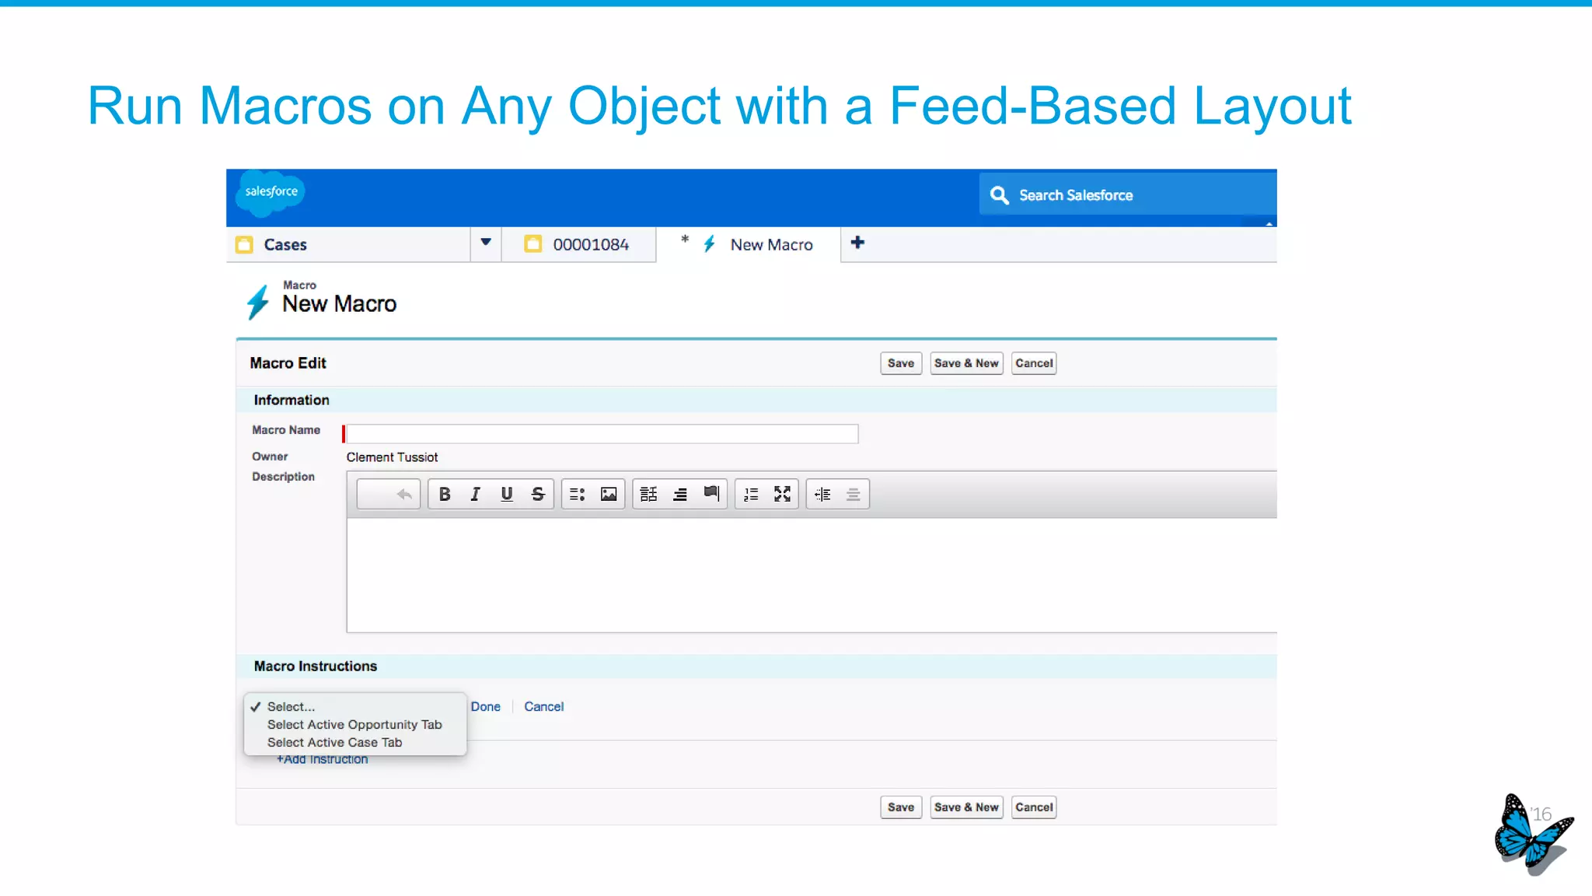Click the +Add Instruction link
This screenshot has width=1592, height=896.
[322, 759]
